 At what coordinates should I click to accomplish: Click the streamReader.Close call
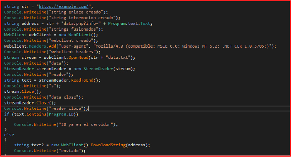pos(30,103)
